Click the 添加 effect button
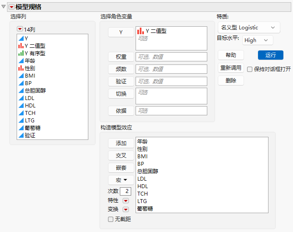Viewport: 293px width, 232px height. pos(121,143)
